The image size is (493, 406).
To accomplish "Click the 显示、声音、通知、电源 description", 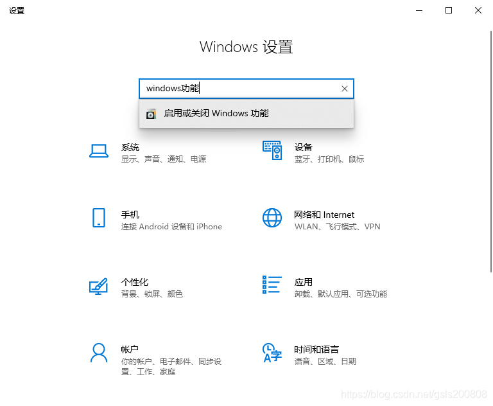I will [164, 159].
